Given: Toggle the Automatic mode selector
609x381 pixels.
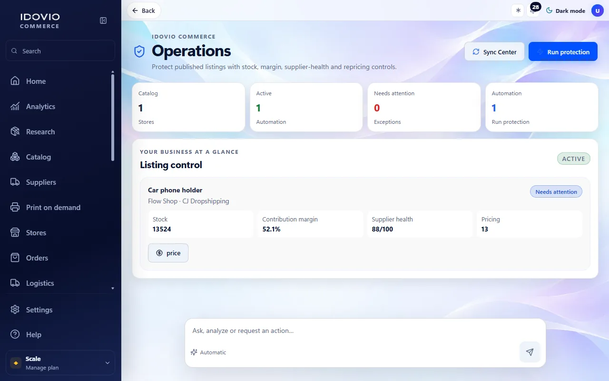Looking at the screenshot, I should click(x=208, y=352).
